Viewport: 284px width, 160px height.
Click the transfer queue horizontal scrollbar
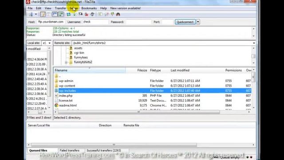tap(114, 145)
